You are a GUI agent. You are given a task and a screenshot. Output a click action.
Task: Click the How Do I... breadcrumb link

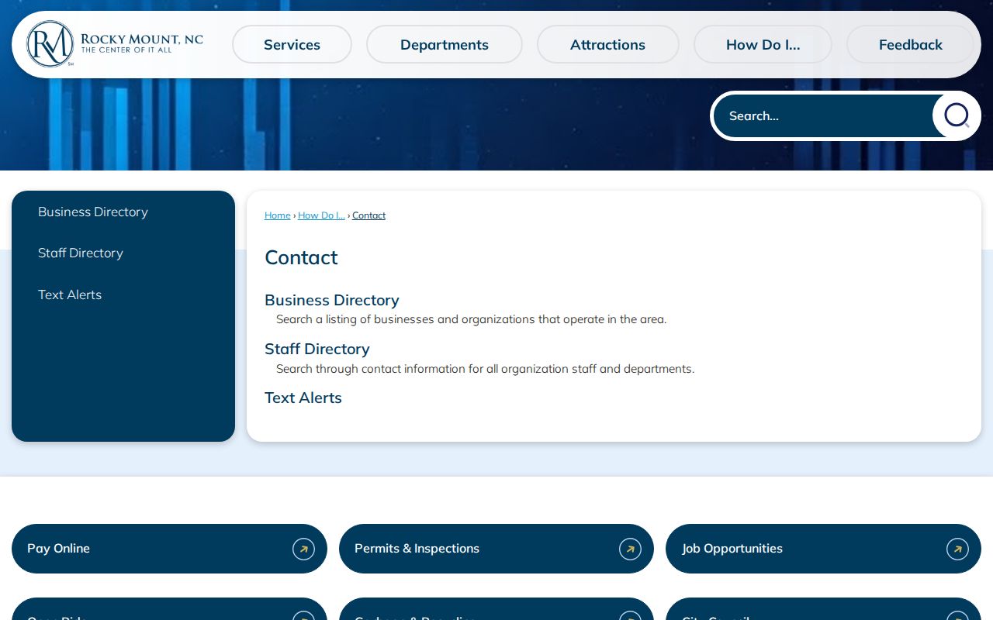(x=321, y=215)
